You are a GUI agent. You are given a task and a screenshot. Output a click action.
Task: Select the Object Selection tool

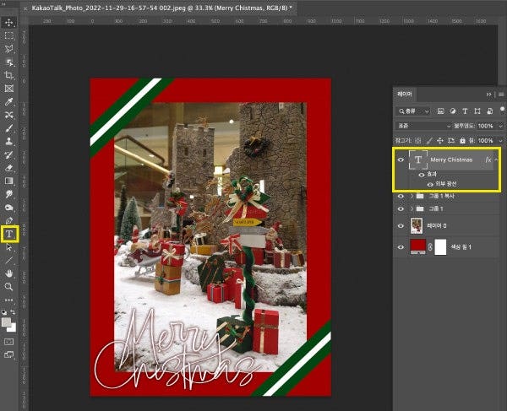tap(9, 62)
